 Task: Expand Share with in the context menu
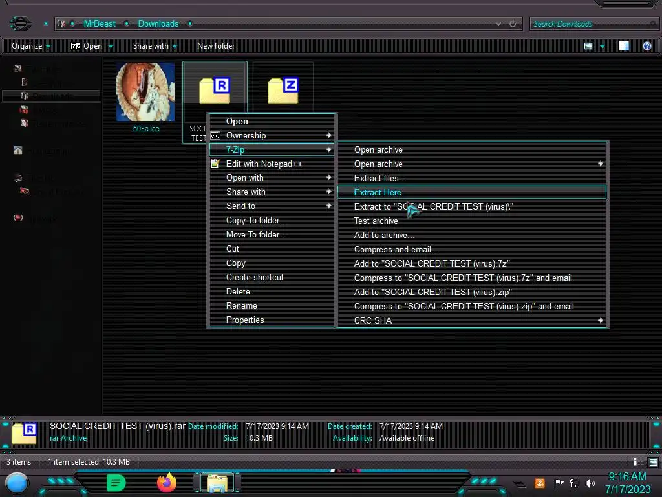272,192
